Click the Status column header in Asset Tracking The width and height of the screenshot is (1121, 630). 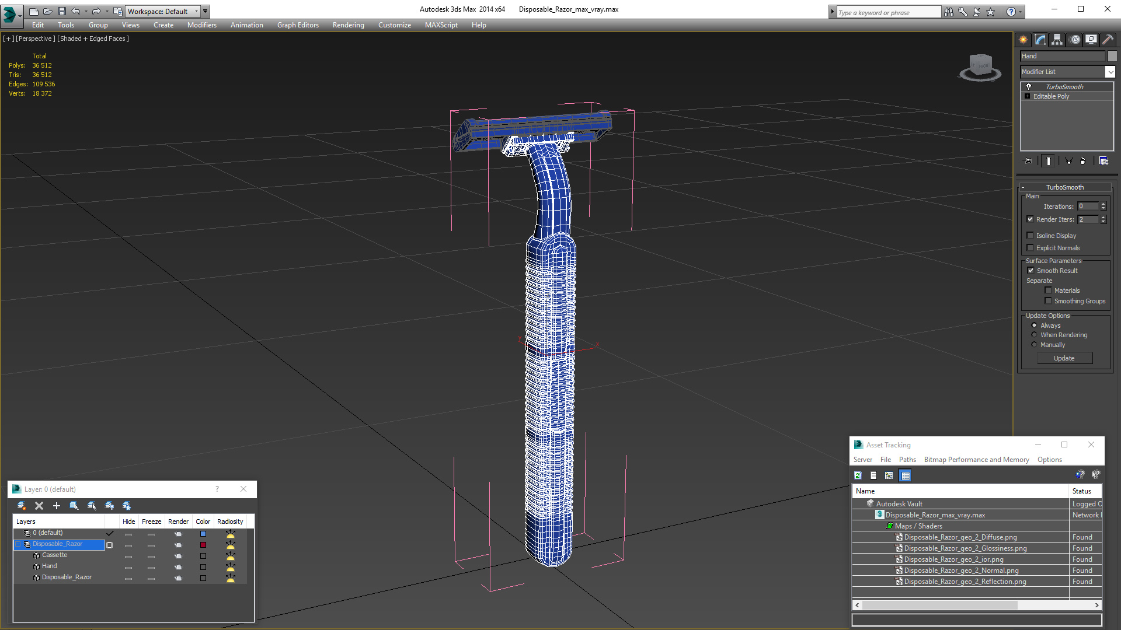[x=1086, y=491]
